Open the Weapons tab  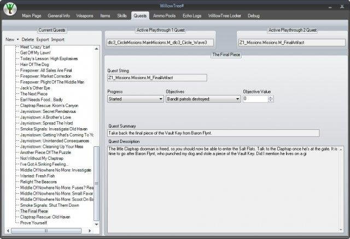pyautogui.click(x=85, y=16)
